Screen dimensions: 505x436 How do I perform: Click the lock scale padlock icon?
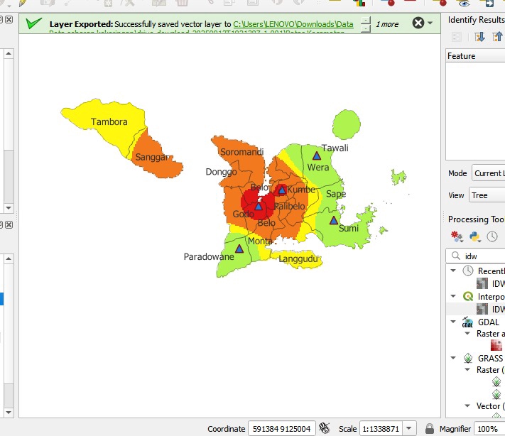pyautogui.click(x=429, y=428)
